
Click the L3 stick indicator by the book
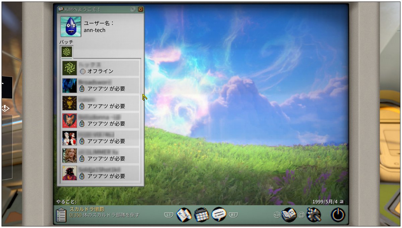pyautogui.click(x=277, y=215)
